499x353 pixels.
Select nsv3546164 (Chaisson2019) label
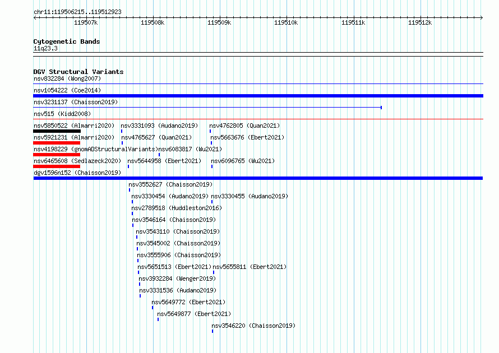pyautogui.click(x=174, y=220)
